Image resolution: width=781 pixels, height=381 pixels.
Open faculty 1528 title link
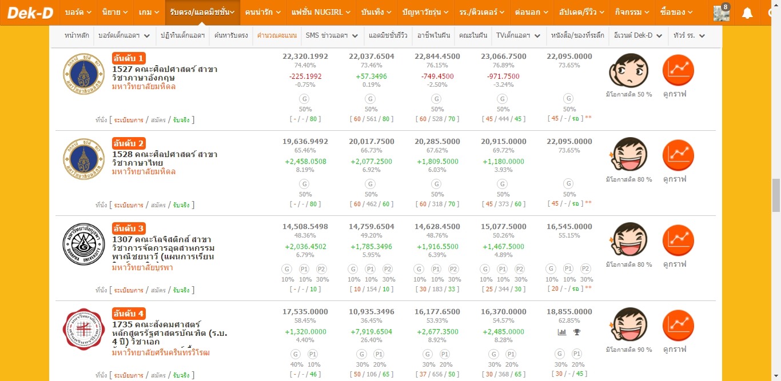tap(165, 159)
